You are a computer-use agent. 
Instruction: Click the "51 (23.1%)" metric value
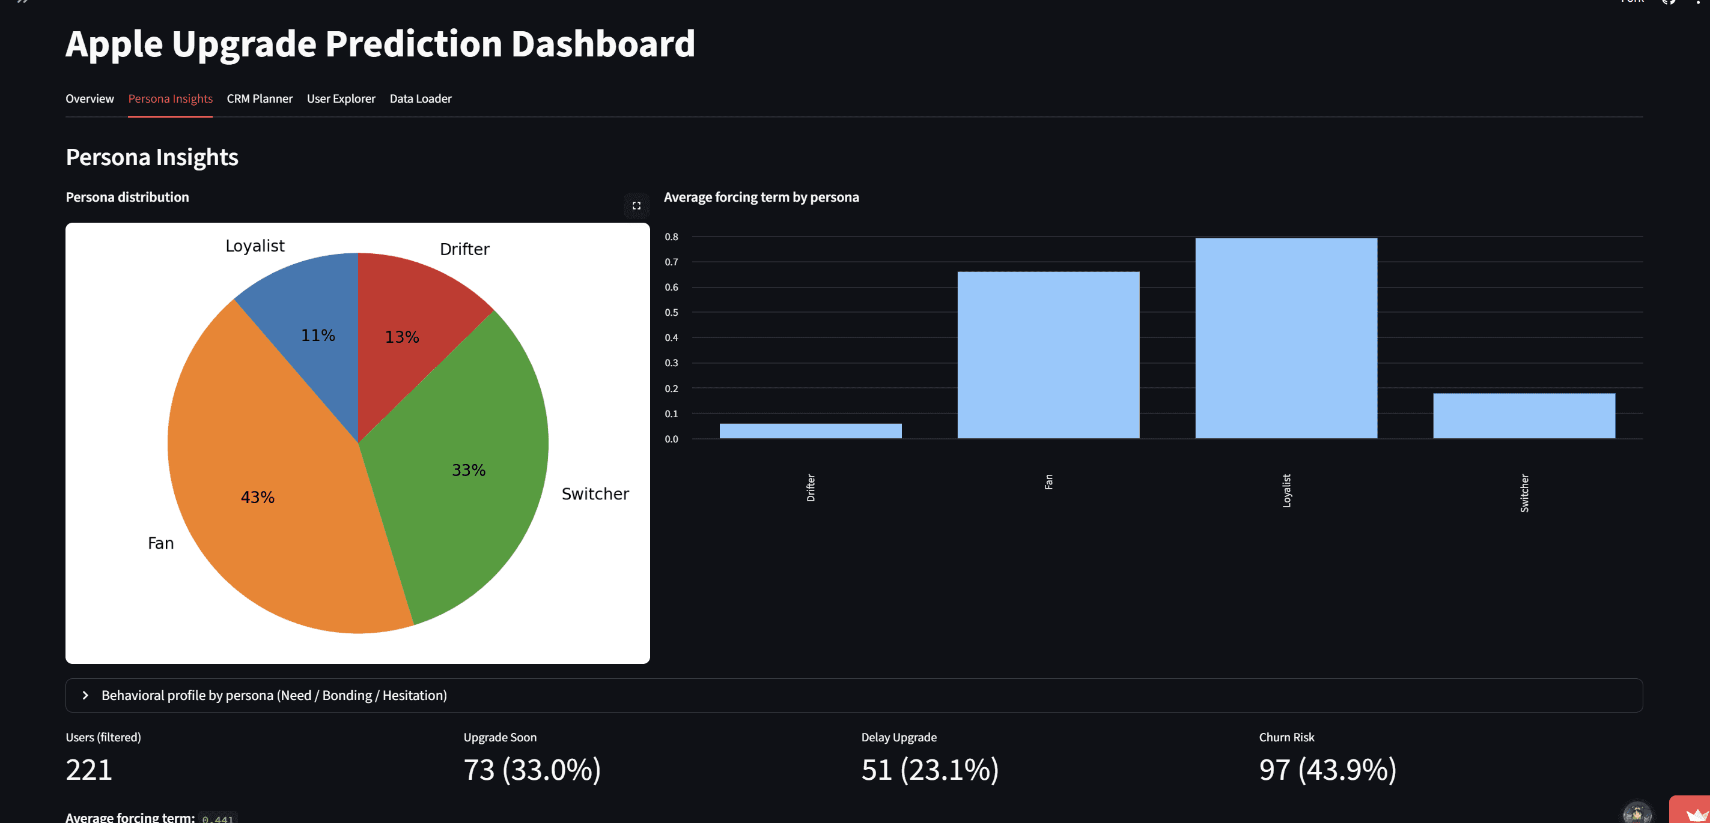click(930, 770)
